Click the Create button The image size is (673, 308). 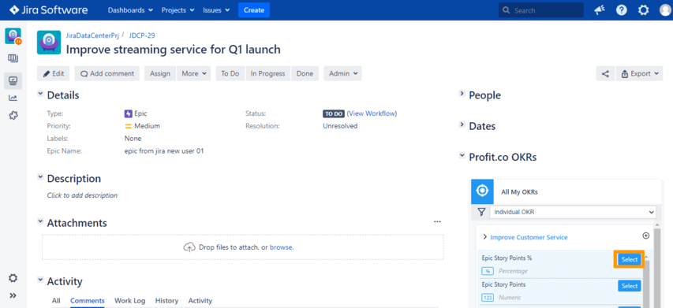254,10
